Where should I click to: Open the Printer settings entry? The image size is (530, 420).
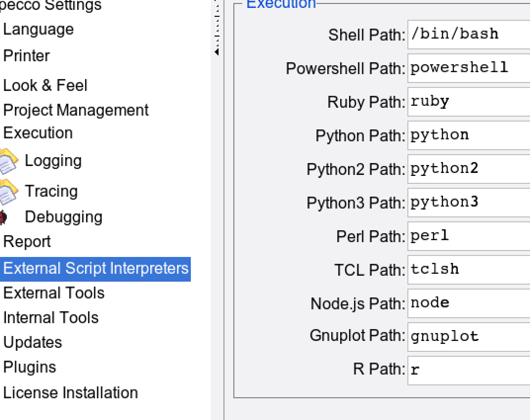(26, 56)
